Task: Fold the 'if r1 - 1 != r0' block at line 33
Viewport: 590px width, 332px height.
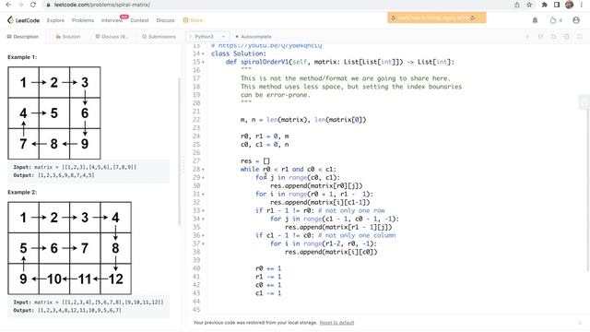Action: [x=204, y=211]
